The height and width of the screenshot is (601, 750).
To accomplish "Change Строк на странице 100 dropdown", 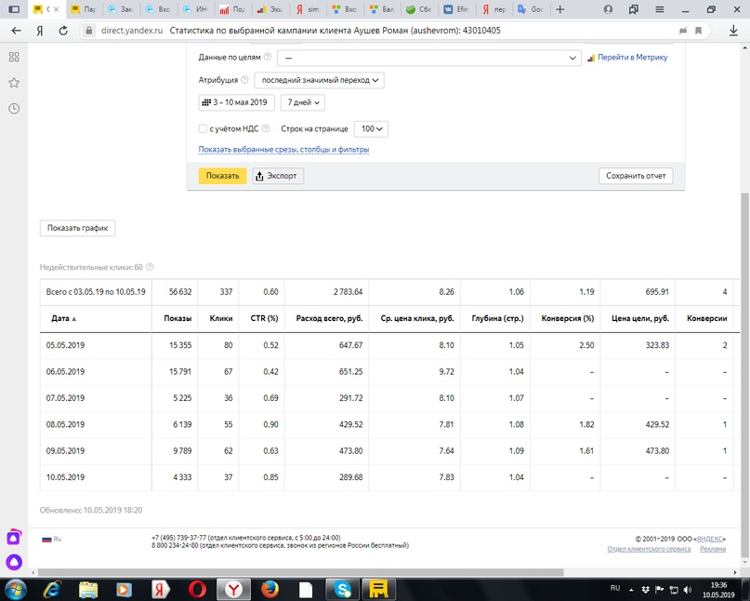I will pyautogui.click(x=371, y=128).
